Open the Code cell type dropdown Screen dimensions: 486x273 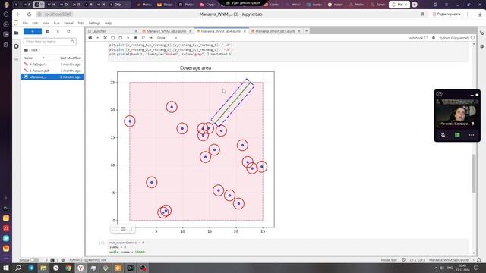click(x=167, y=38)
